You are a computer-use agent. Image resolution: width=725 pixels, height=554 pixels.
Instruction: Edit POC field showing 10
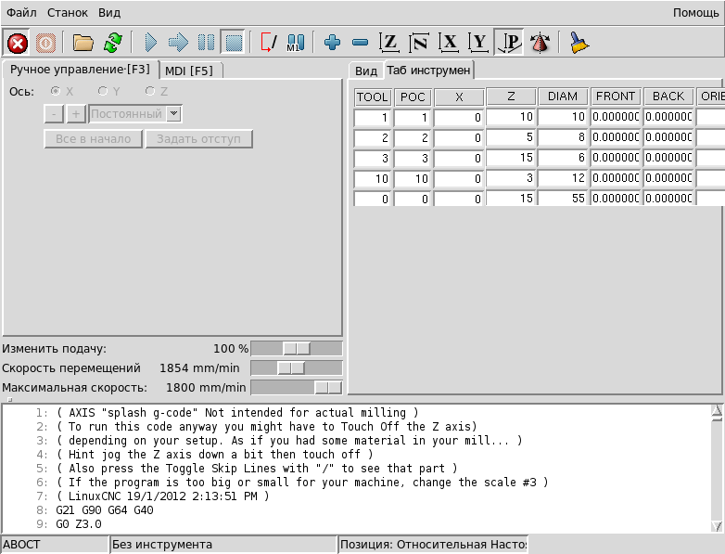413,179
